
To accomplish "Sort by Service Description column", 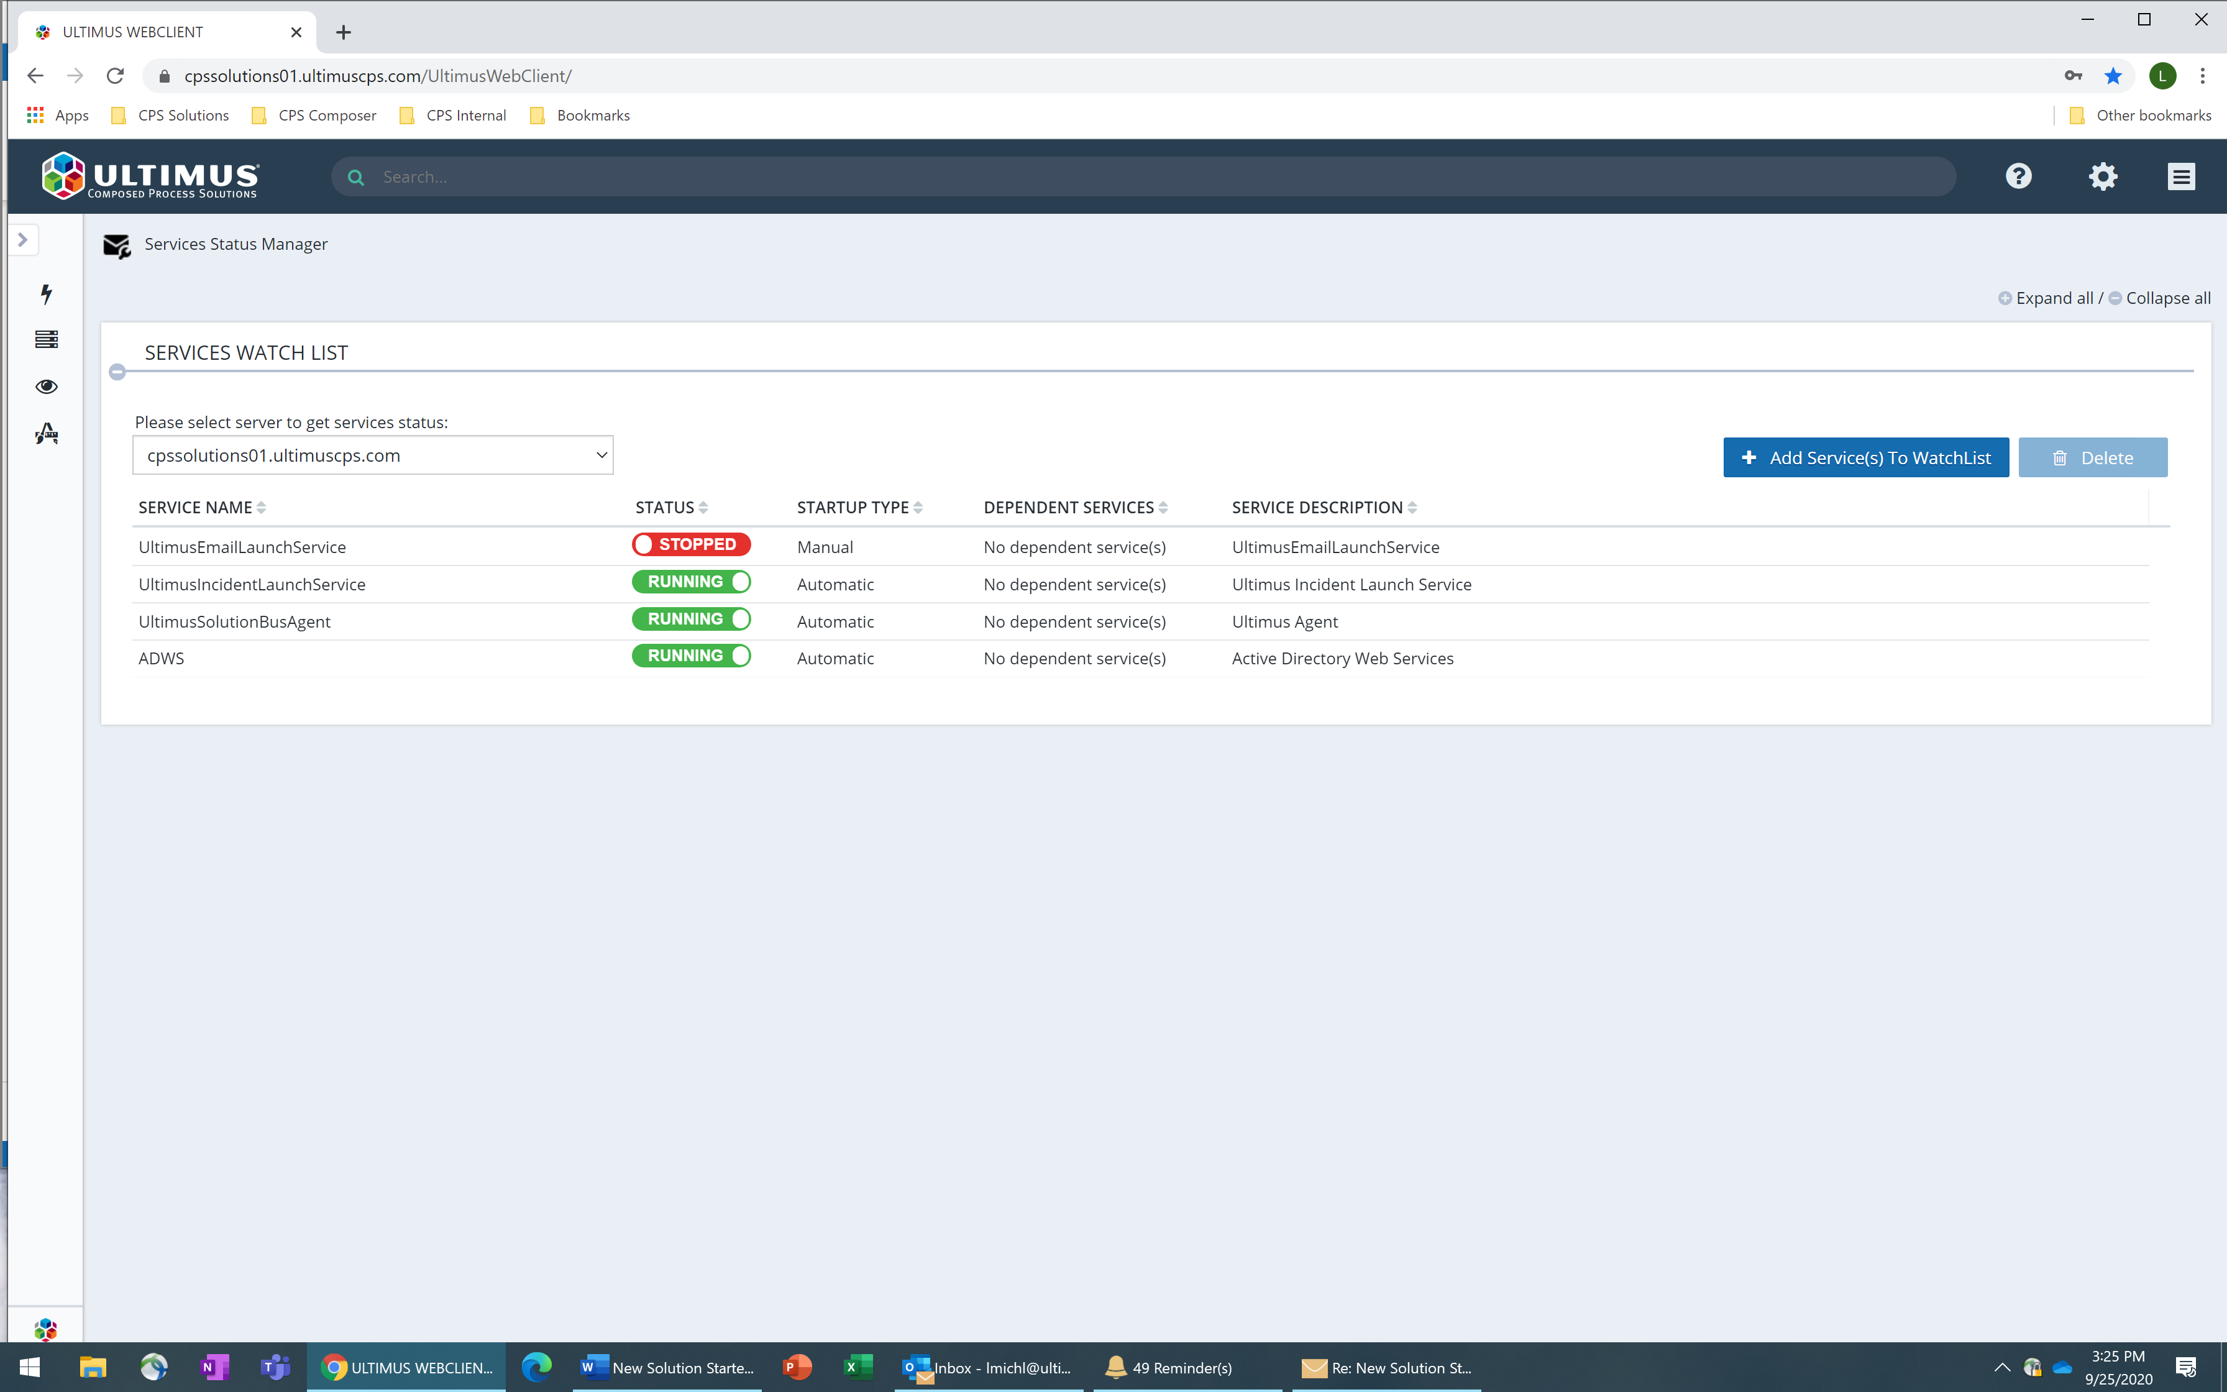I will (x=1324, y=507).
